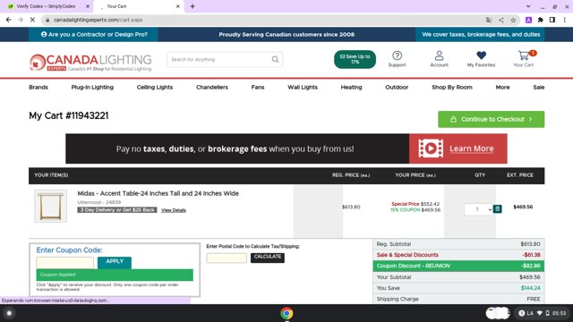This screenshot has height=322, width=573.
Task: Bookmark this page with star icon
Action: (x=513, y=20)
